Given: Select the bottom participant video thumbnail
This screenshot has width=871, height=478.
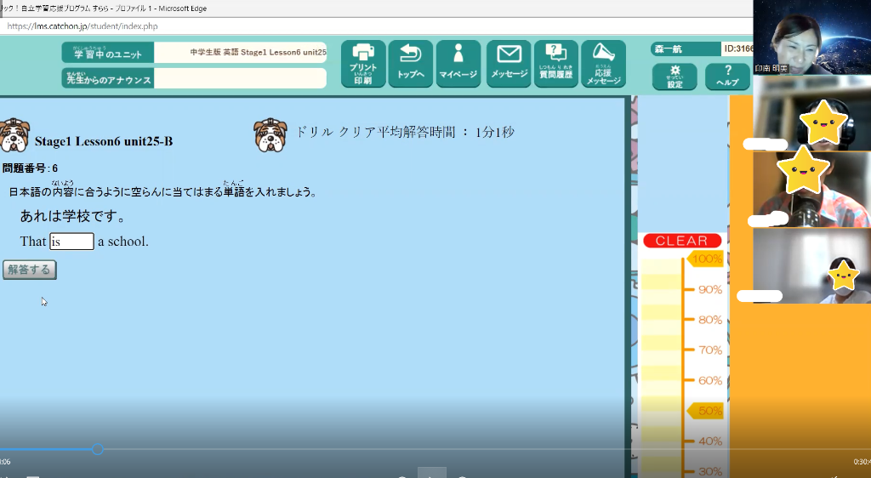Looking at the screenshot, I should [x=811, y=266].
